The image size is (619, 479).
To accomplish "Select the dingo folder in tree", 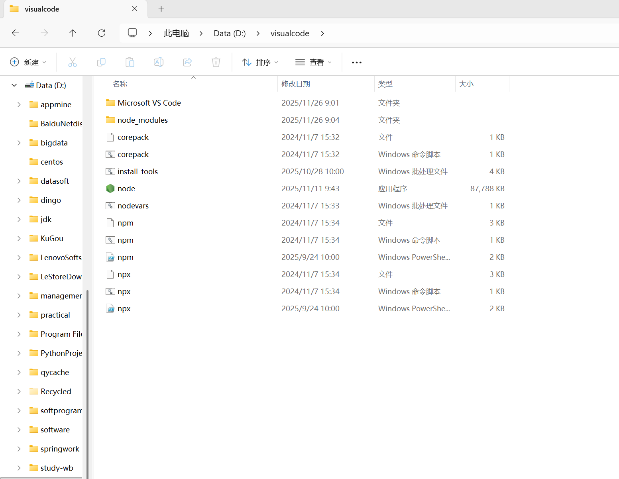I will tap(51, 200).
